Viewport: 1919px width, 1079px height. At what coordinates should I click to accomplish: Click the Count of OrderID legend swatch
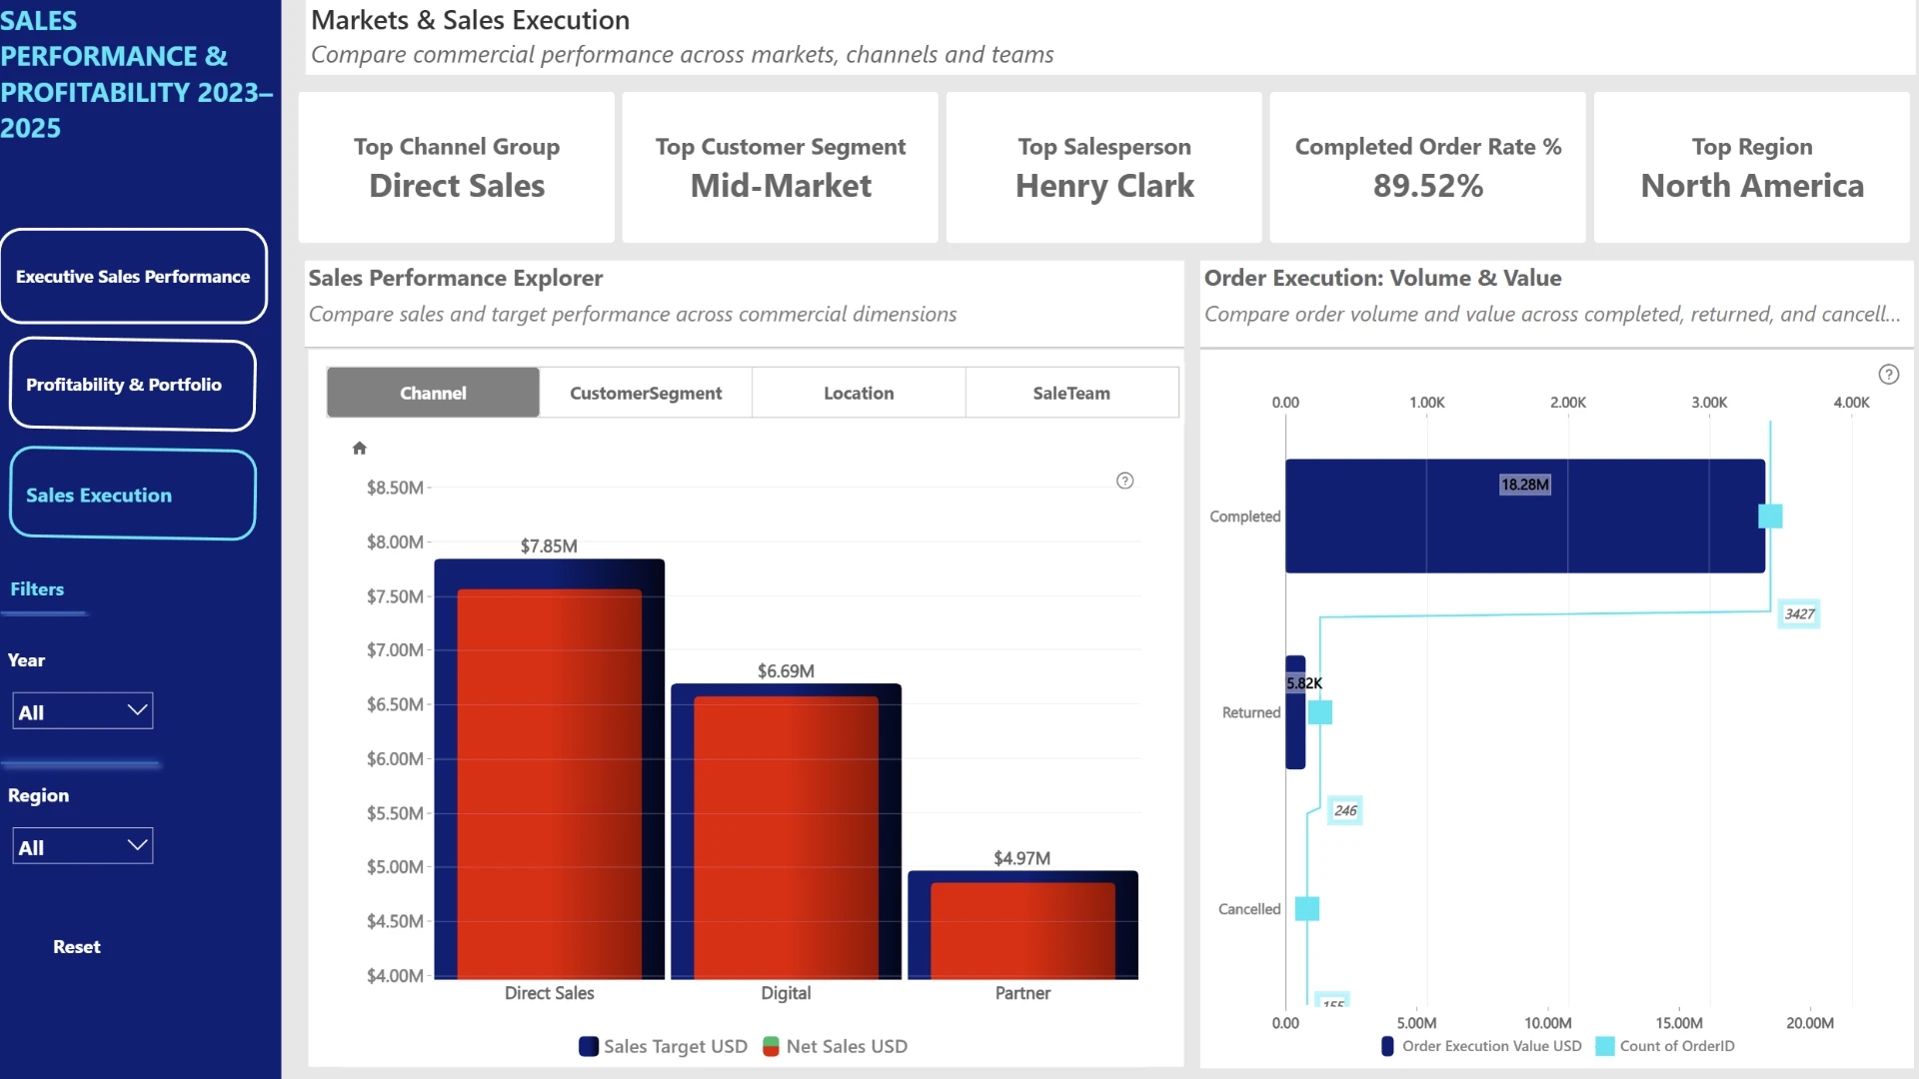1605,1046
